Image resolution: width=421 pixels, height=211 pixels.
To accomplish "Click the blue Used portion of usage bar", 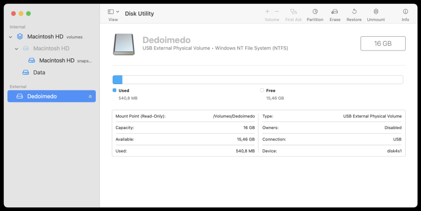I will click(117, 80).
